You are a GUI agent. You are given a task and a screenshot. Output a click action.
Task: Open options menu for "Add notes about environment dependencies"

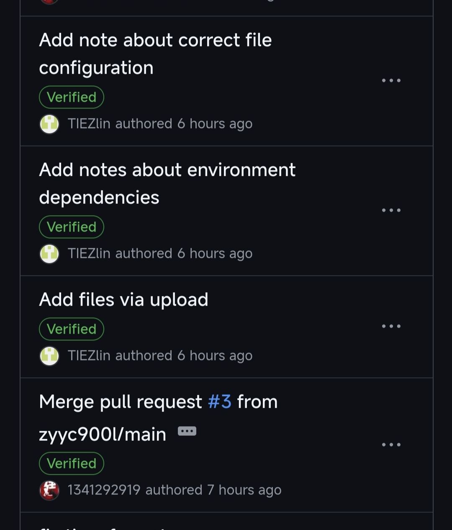coord(392,210)
